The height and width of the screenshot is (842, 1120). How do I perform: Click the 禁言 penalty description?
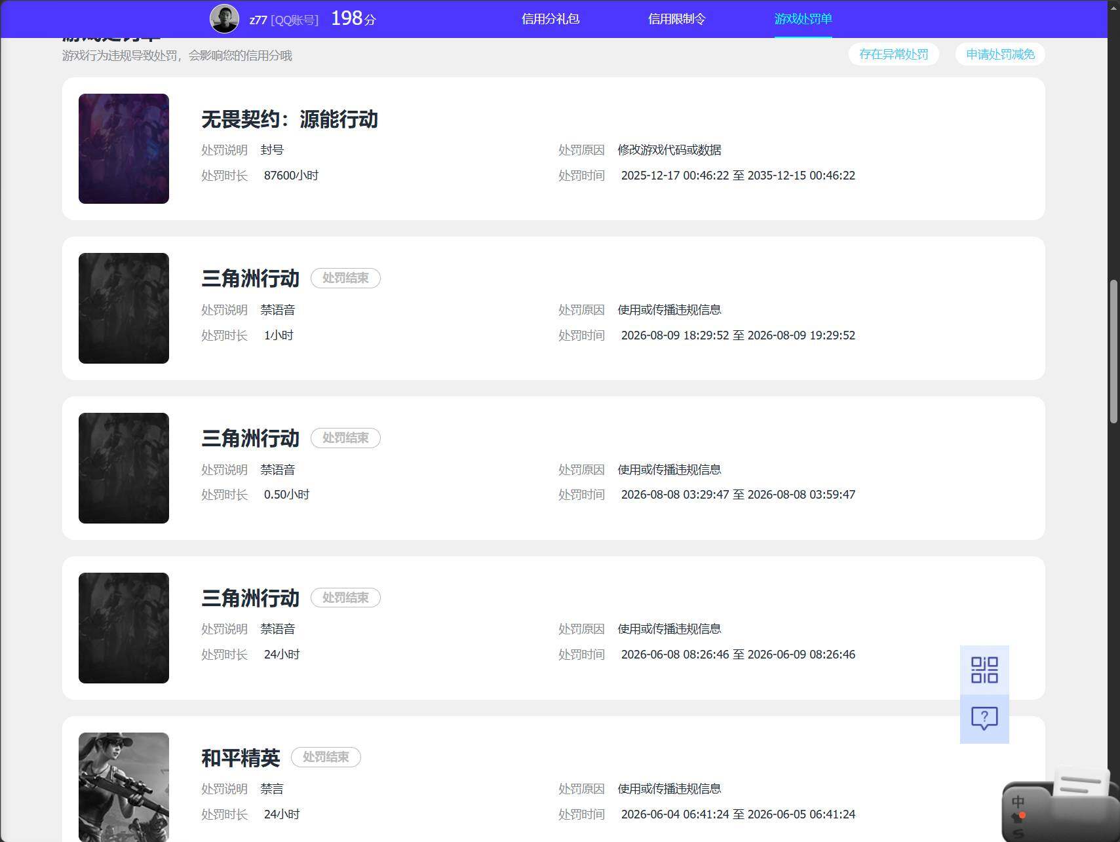[272, 789]
